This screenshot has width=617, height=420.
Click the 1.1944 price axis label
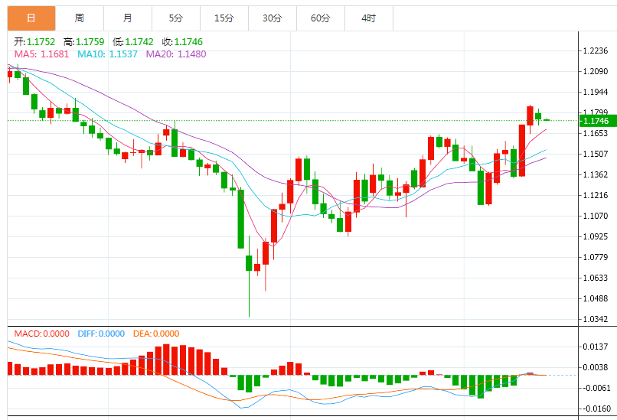(596, 92)
